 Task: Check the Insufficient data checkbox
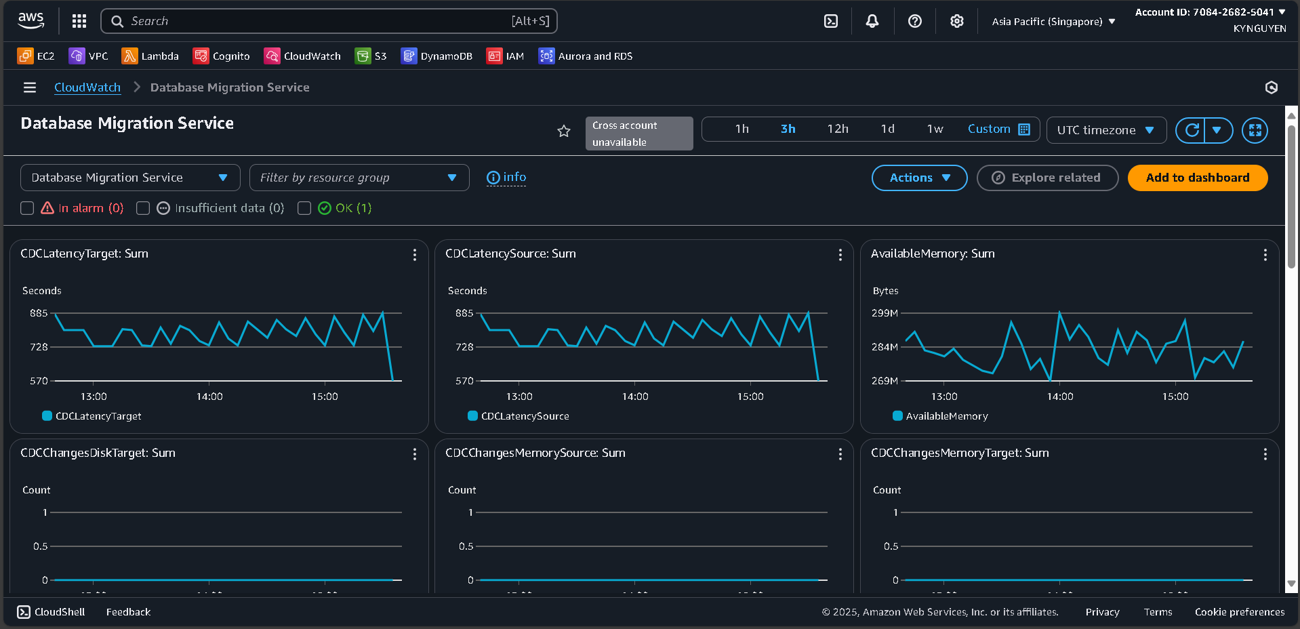point(143,208)
